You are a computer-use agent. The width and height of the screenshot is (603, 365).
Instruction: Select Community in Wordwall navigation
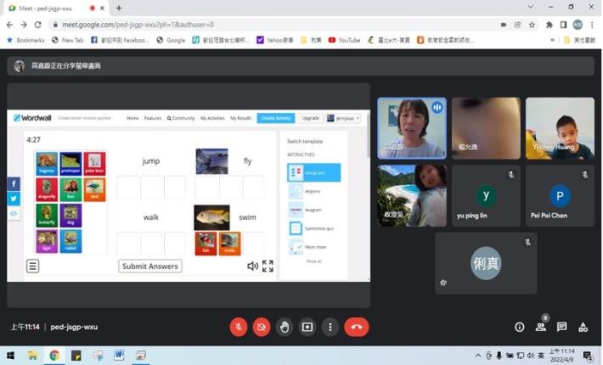181,118
